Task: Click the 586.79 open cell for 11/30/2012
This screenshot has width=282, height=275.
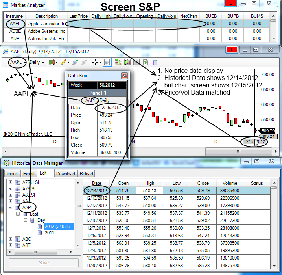Action: pos(123,266)
